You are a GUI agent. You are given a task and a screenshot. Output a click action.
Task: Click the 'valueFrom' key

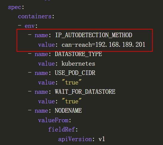point(53,120)
